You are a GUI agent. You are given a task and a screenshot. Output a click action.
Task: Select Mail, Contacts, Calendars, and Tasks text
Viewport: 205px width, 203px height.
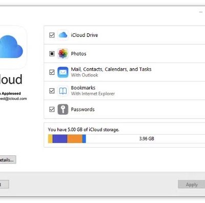pos(111,69)
